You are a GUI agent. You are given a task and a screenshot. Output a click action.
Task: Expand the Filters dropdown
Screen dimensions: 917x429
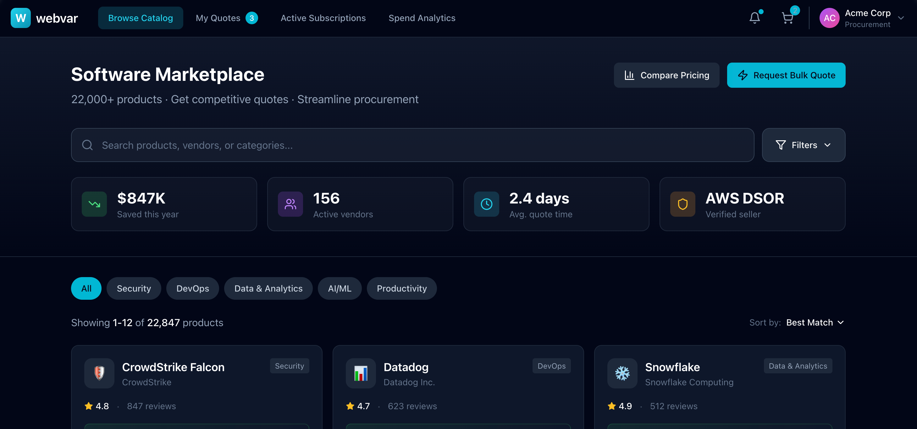803,145
